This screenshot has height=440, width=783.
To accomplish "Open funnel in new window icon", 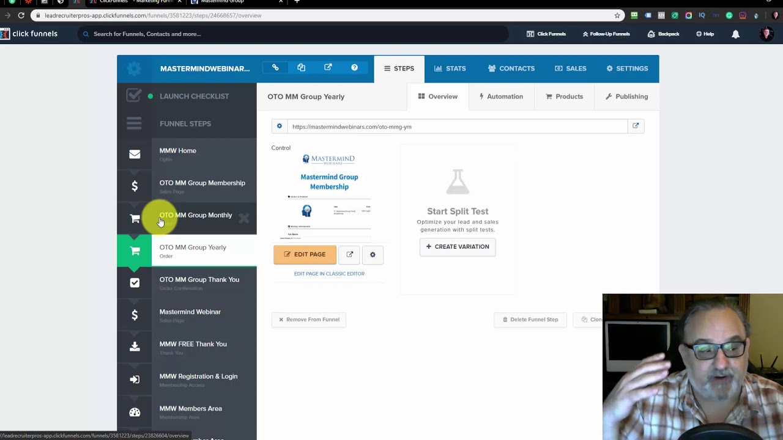I will (328, 68).
